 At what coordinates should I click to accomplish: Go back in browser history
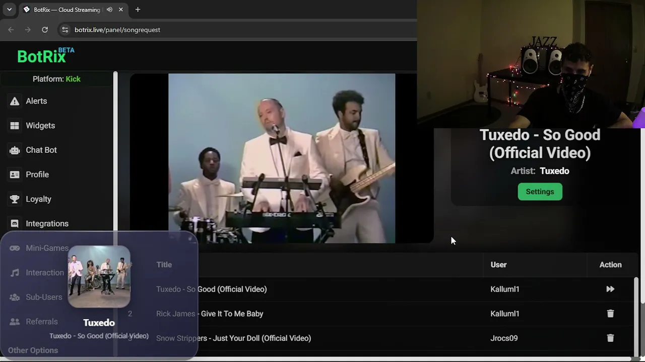click(11, 30)
